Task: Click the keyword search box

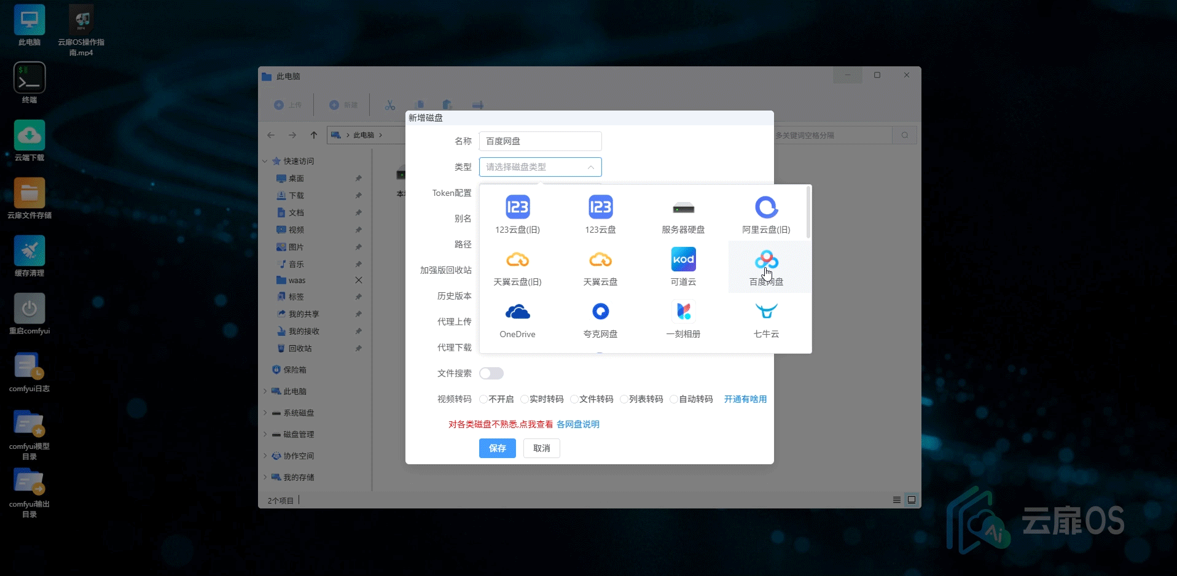Action: tap(832, 135)
